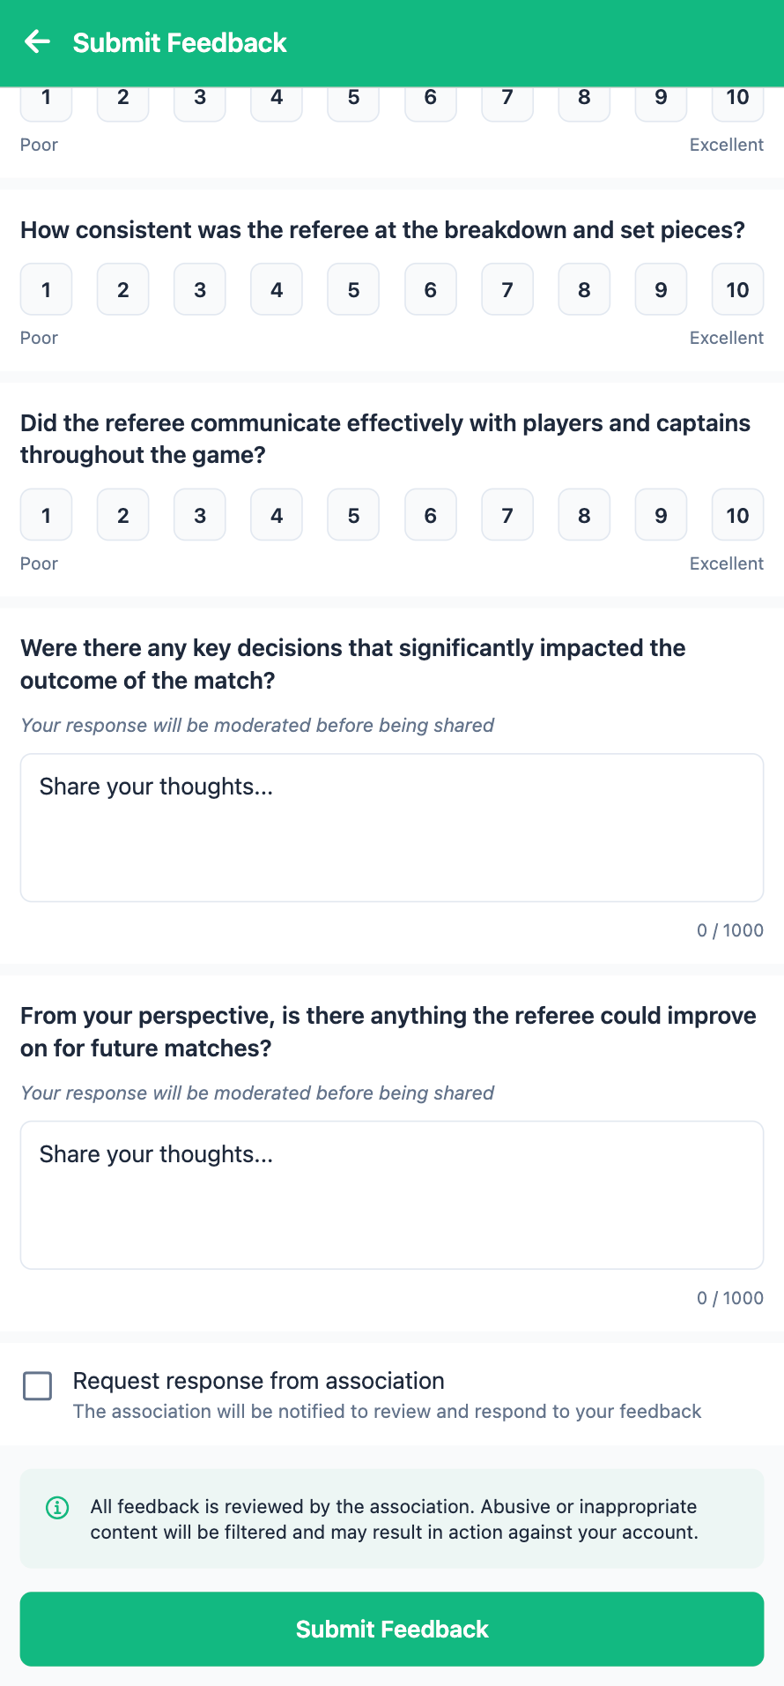Tap the Submit Feedback header title
This screenshot has width=784, height=1686.
(180, 41)
